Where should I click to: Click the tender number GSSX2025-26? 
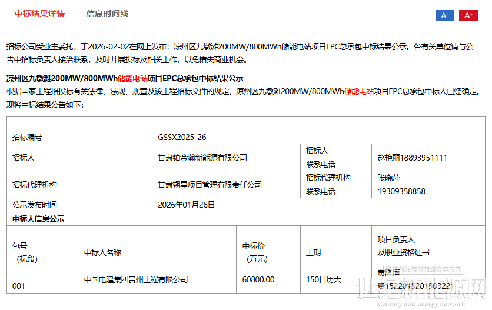(x=182, y=137)
